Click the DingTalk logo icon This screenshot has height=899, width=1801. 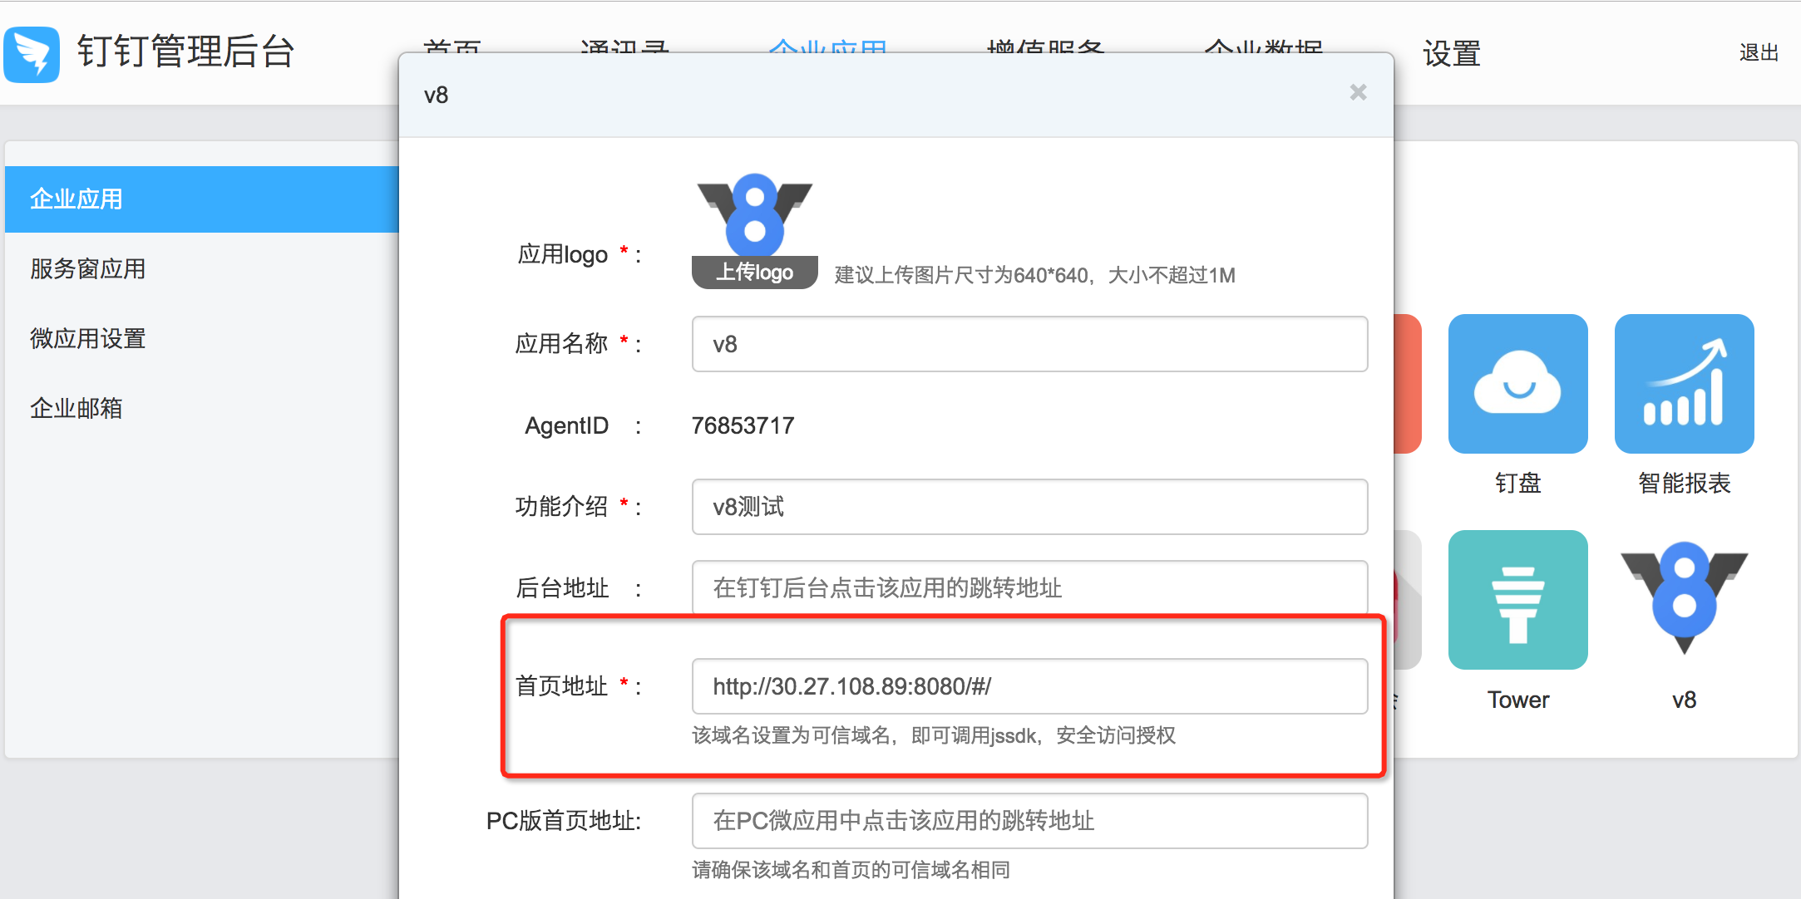pyautogui.click(x=32, y=54)
